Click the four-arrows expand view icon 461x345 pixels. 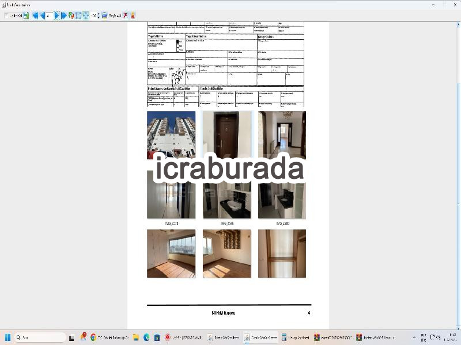click(x=86, y=16)
